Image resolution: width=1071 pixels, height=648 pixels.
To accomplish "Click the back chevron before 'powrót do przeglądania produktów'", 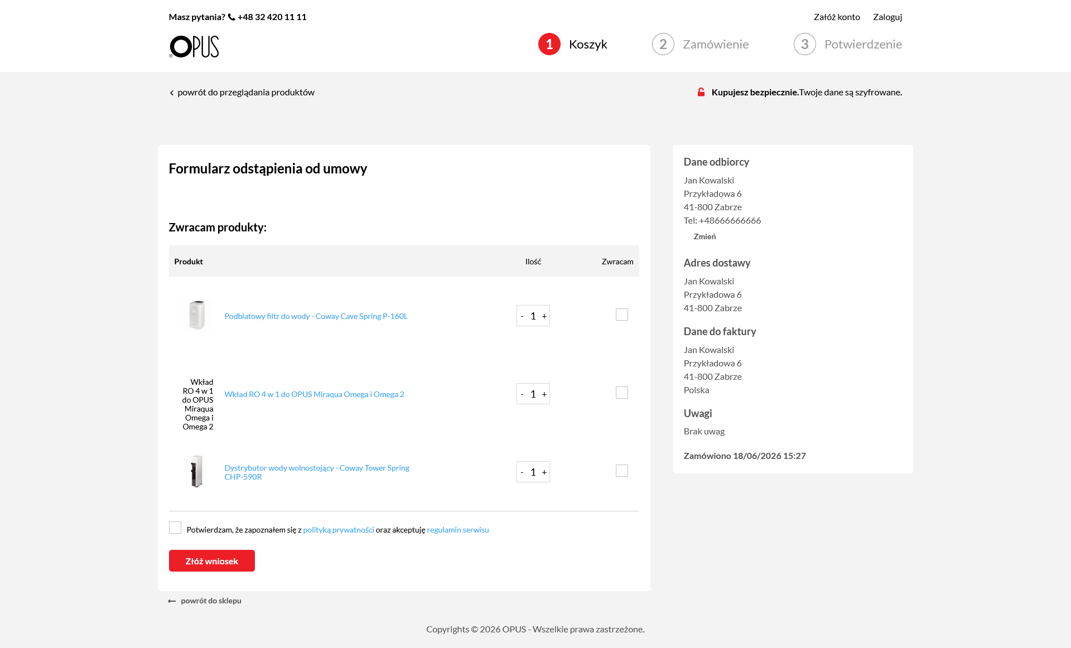I will [x=172, y=93].
